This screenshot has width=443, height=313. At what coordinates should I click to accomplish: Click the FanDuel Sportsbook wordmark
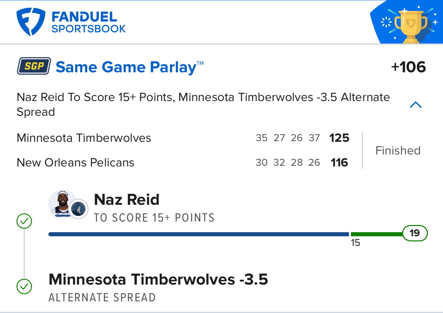click(88, 22)
